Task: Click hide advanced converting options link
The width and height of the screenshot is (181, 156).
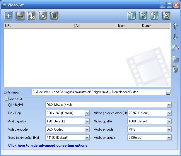Action: click(47, 145)
